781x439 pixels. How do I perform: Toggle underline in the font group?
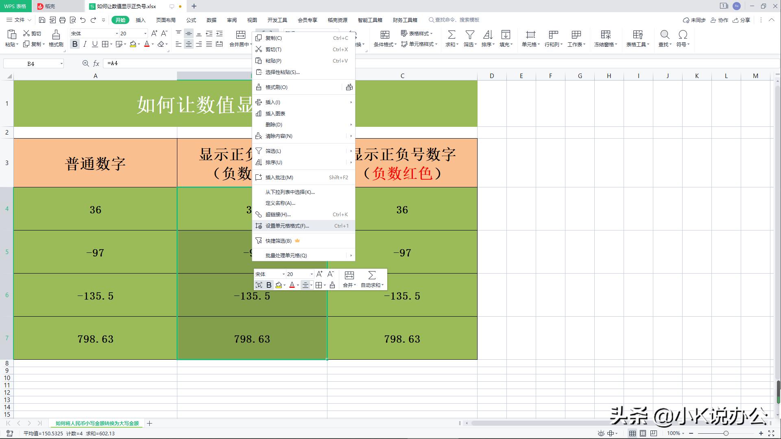click(94, 44)
